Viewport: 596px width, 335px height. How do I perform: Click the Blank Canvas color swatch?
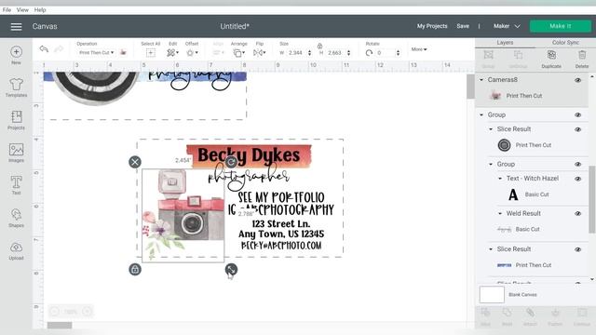point(492,294)
